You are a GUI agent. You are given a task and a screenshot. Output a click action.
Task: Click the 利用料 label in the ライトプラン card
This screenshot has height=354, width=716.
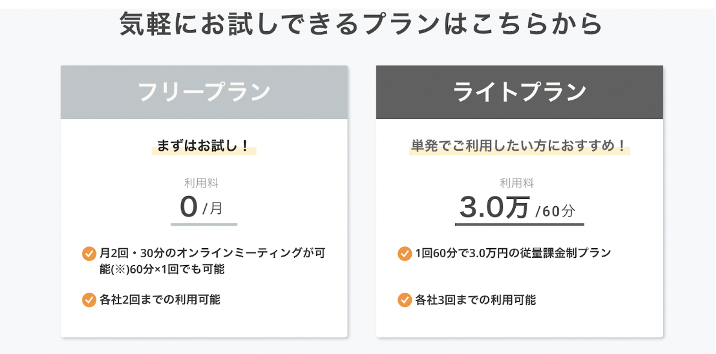pos(517,183)
